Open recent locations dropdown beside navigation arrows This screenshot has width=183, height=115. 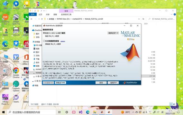tap(39, 19)
